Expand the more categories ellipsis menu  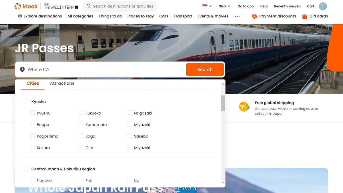point(237,16)
